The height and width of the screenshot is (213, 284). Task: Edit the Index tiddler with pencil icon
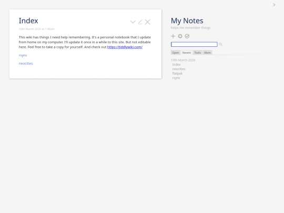(x=140, y=22)
